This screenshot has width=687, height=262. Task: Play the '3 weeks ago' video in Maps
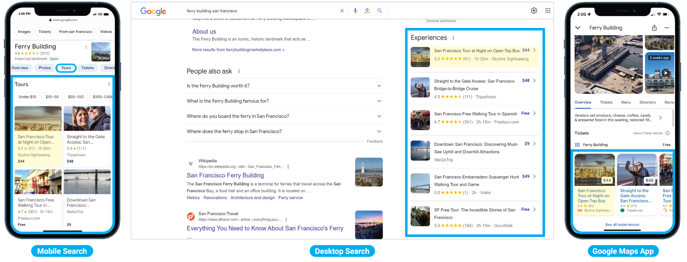click(x=666, y=73)
